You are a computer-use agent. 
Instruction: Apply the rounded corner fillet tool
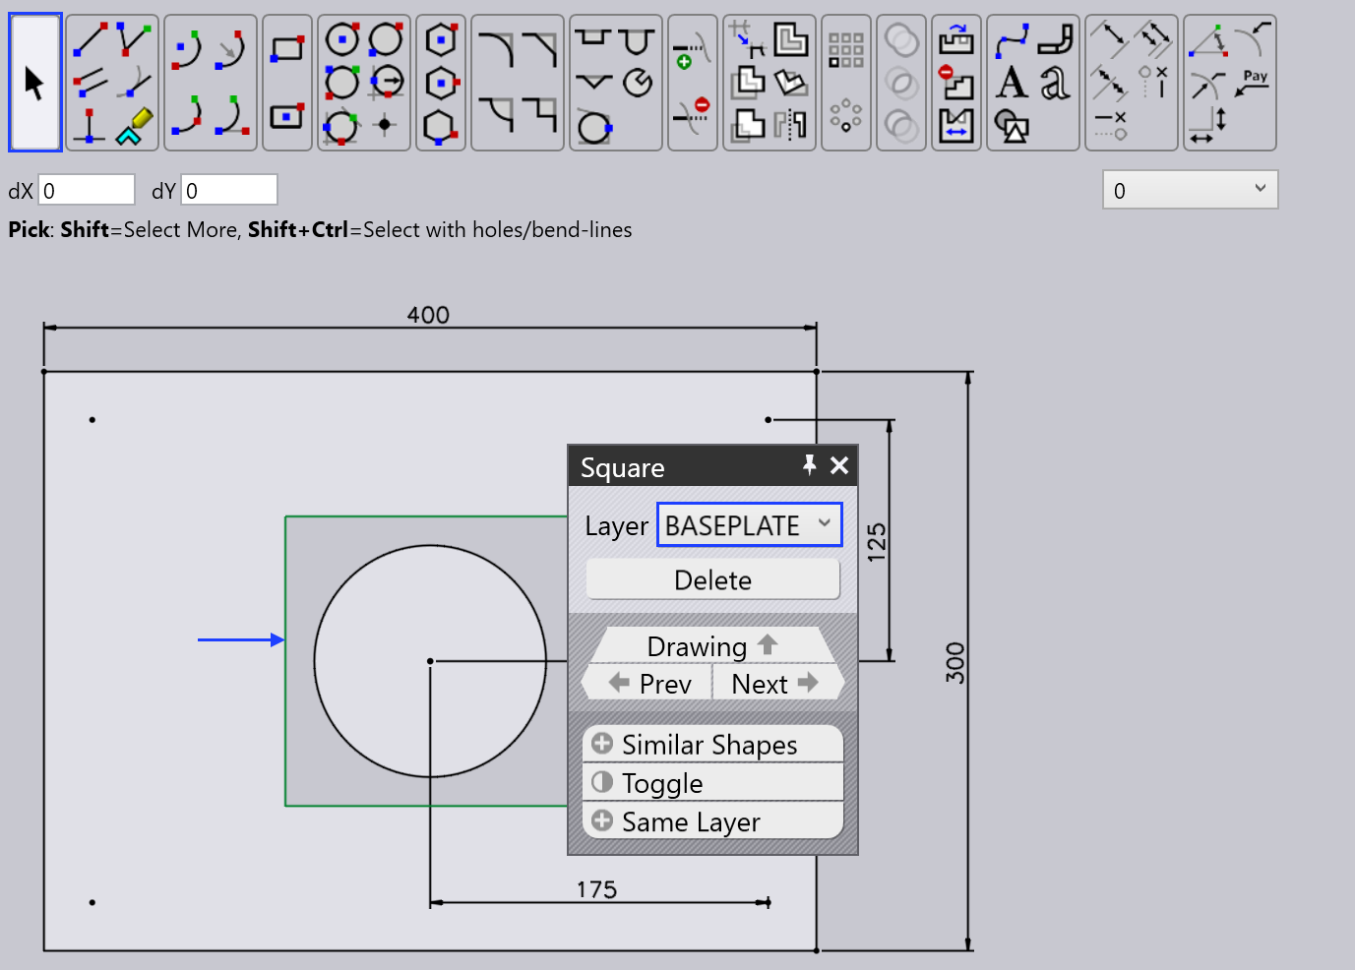click(x=495, y=48)
